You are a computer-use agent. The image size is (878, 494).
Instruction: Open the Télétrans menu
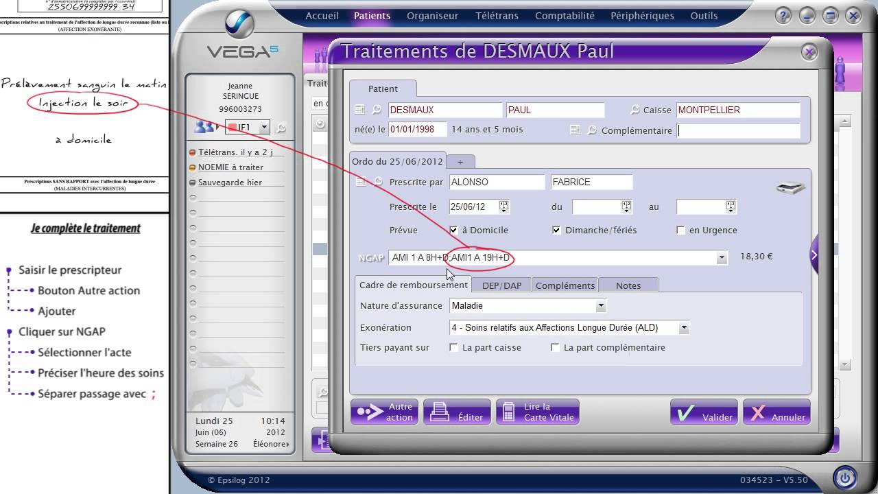tap(497, 16)
